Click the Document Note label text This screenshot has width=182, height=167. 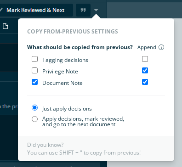coord(63,83)
